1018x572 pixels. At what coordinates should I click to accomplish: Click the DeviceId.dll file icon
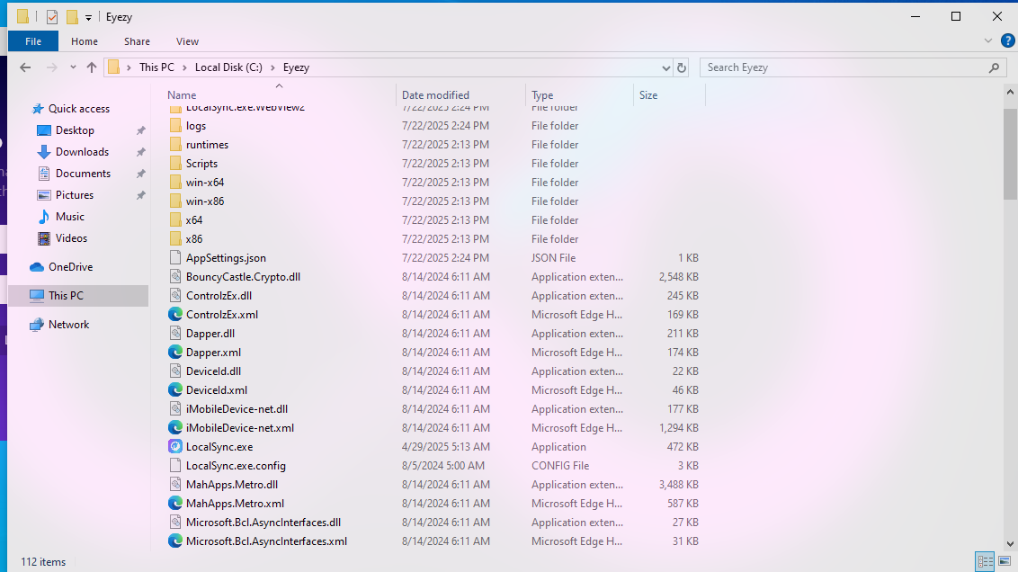coord(174,371)
